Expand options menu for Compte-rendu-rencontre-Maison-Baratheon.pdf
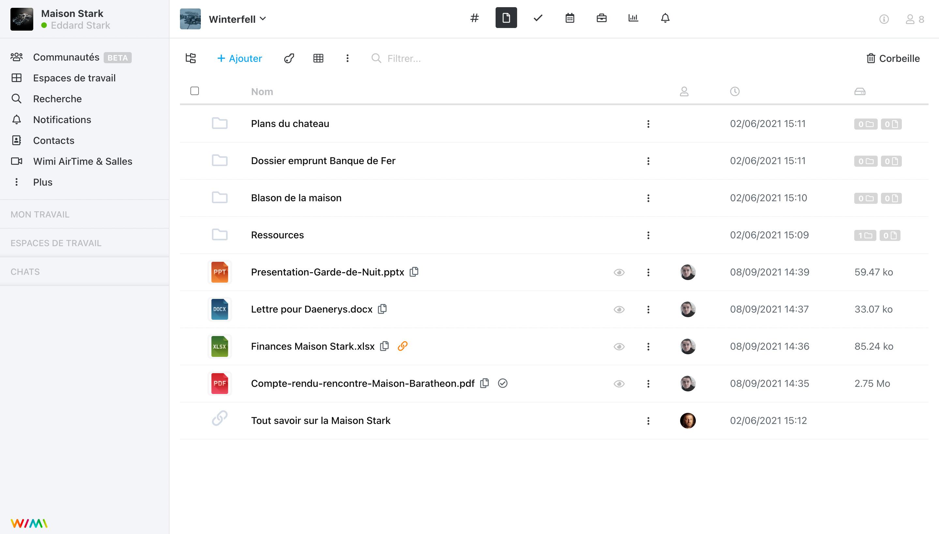The image size is (939, 534). (x=649, y=383)
